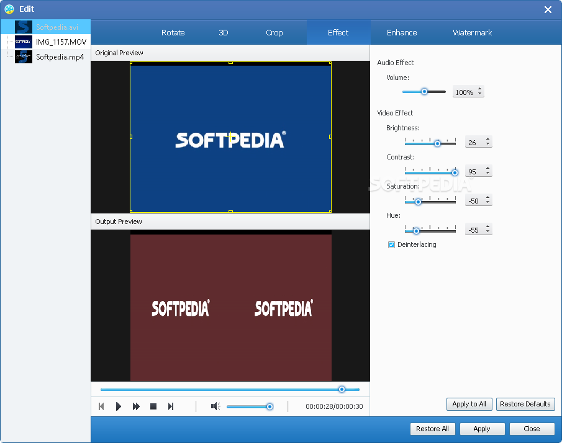Click the Saturation slider handle
This screenshot has width=562, height=443.
click(418, 202)
